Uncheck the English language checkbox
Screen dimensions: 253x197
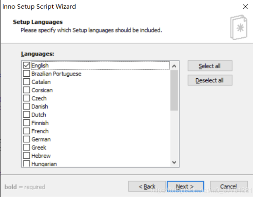tap(26, 65)
